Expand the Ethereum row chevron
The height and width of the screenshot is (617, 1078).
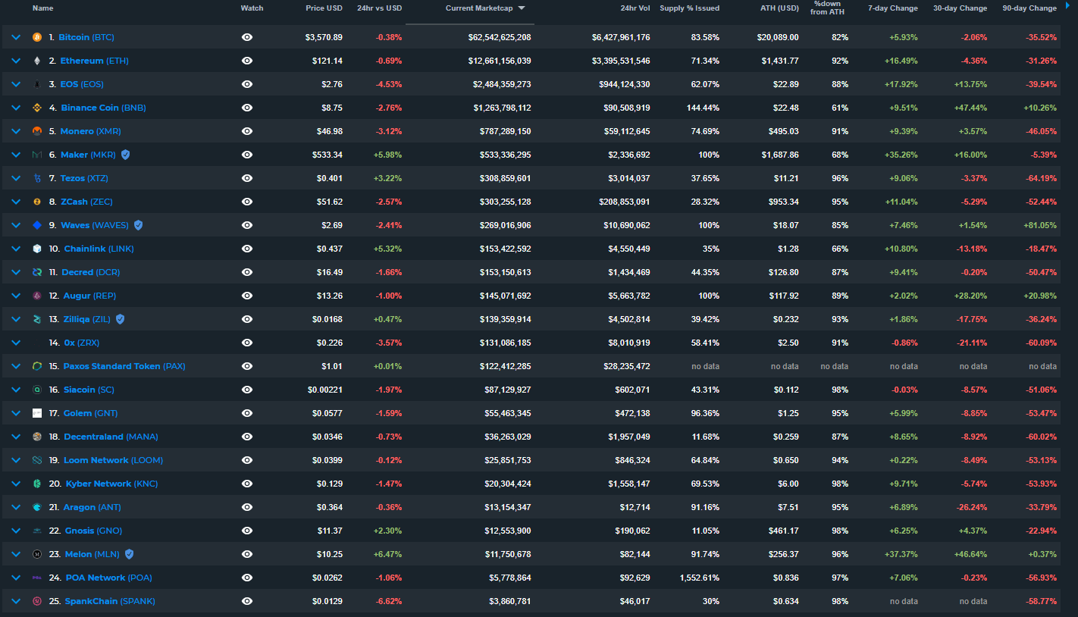(x=16, y=61)
